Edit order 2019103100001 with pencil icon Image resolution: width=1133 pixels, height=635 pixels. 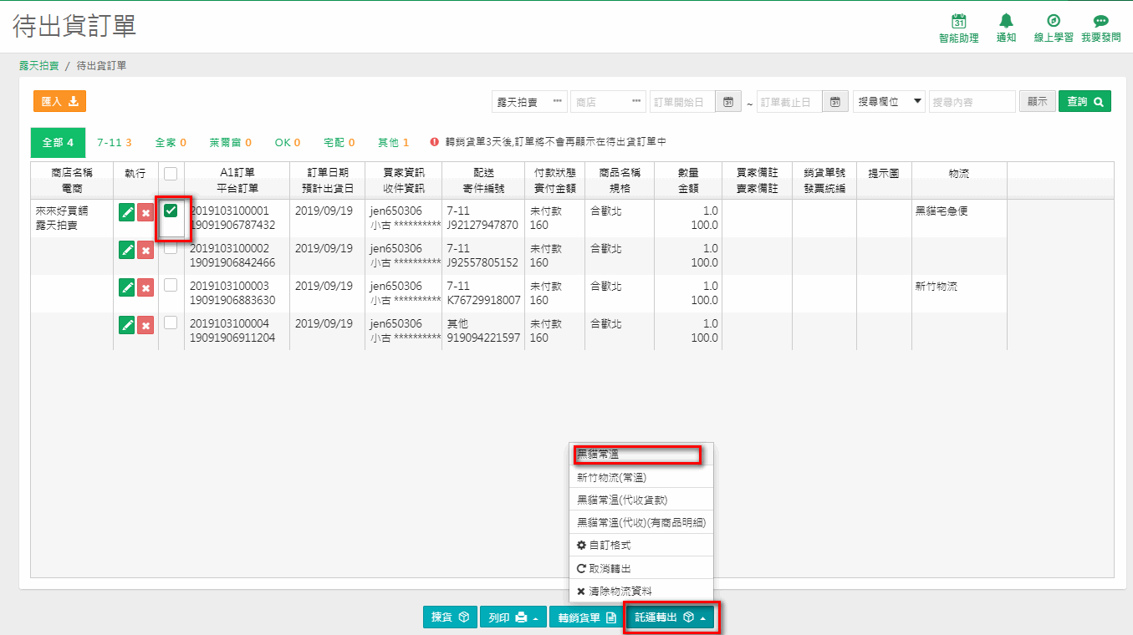127,212
